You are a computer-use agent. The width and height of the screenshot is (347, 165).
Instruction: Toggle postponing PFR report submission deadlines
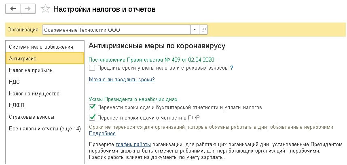pyautogui.click(x=92, y=118)
